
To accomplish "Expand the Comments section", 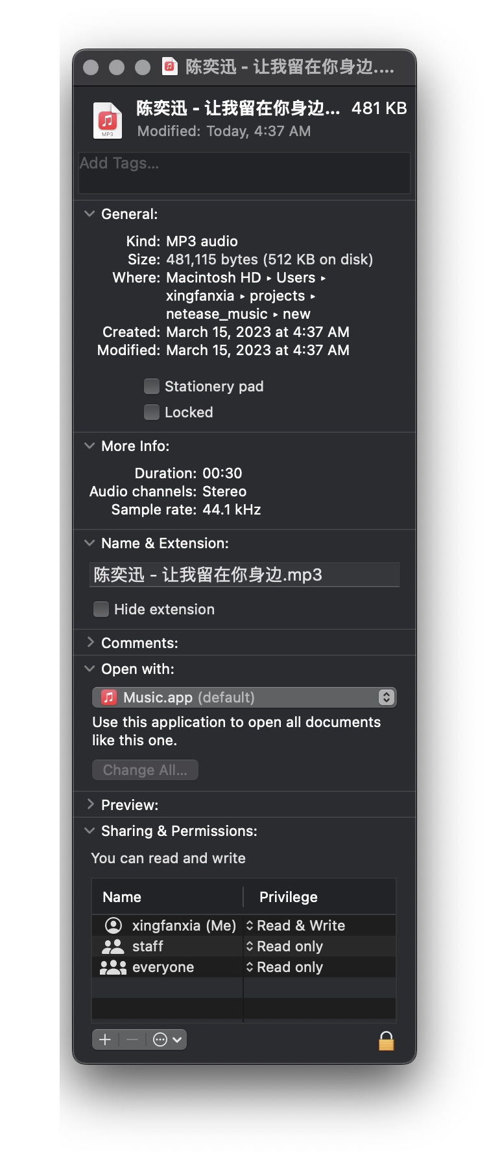I will click(x=89, y=642).
